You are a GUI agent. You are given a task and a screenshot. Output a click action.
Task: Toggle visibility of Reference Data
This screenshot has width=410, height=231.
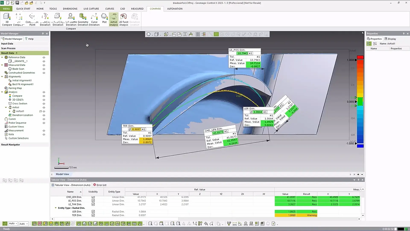44,57
